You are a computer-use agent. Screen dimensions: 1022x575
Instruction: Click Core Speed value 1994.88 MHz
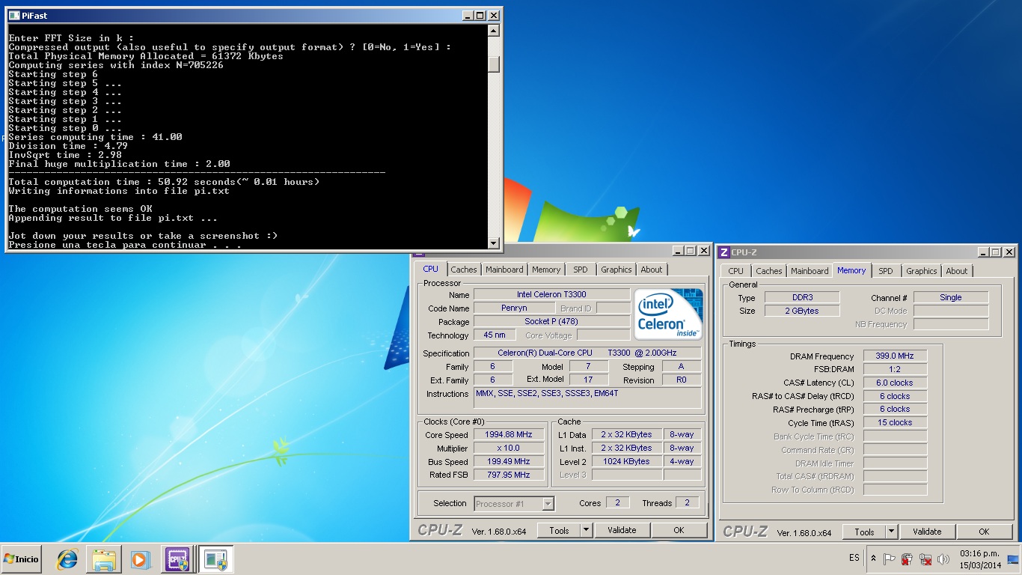point(510,434)
